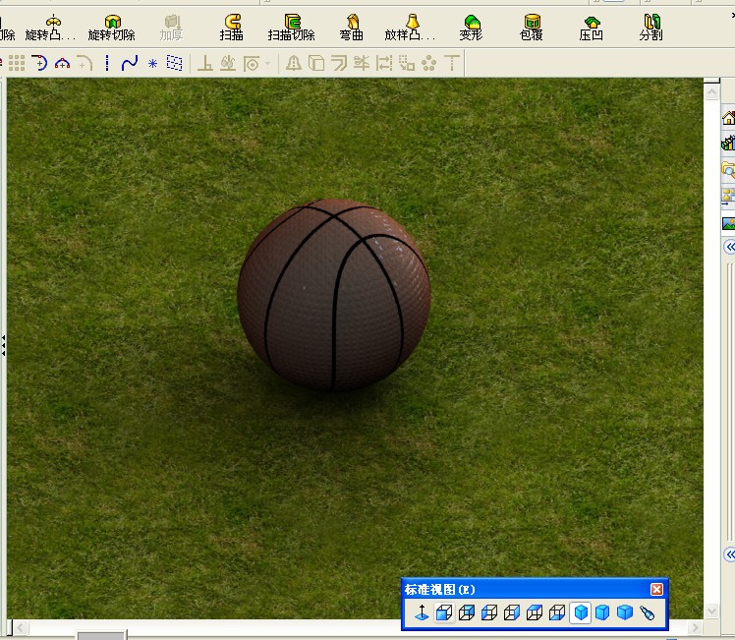
Task: Click the vertical scrollbar down arrow
Action: 712,611
